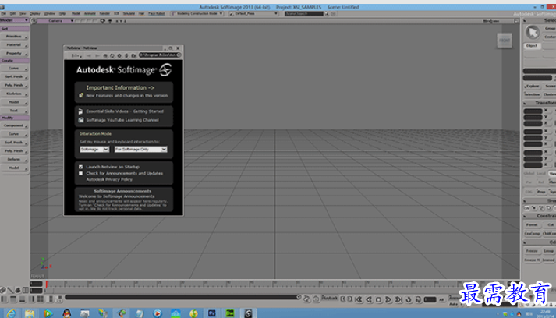Screen dimensions: 556x318
Task: Jump to last frame in playback controls
Action: (398, 299)
